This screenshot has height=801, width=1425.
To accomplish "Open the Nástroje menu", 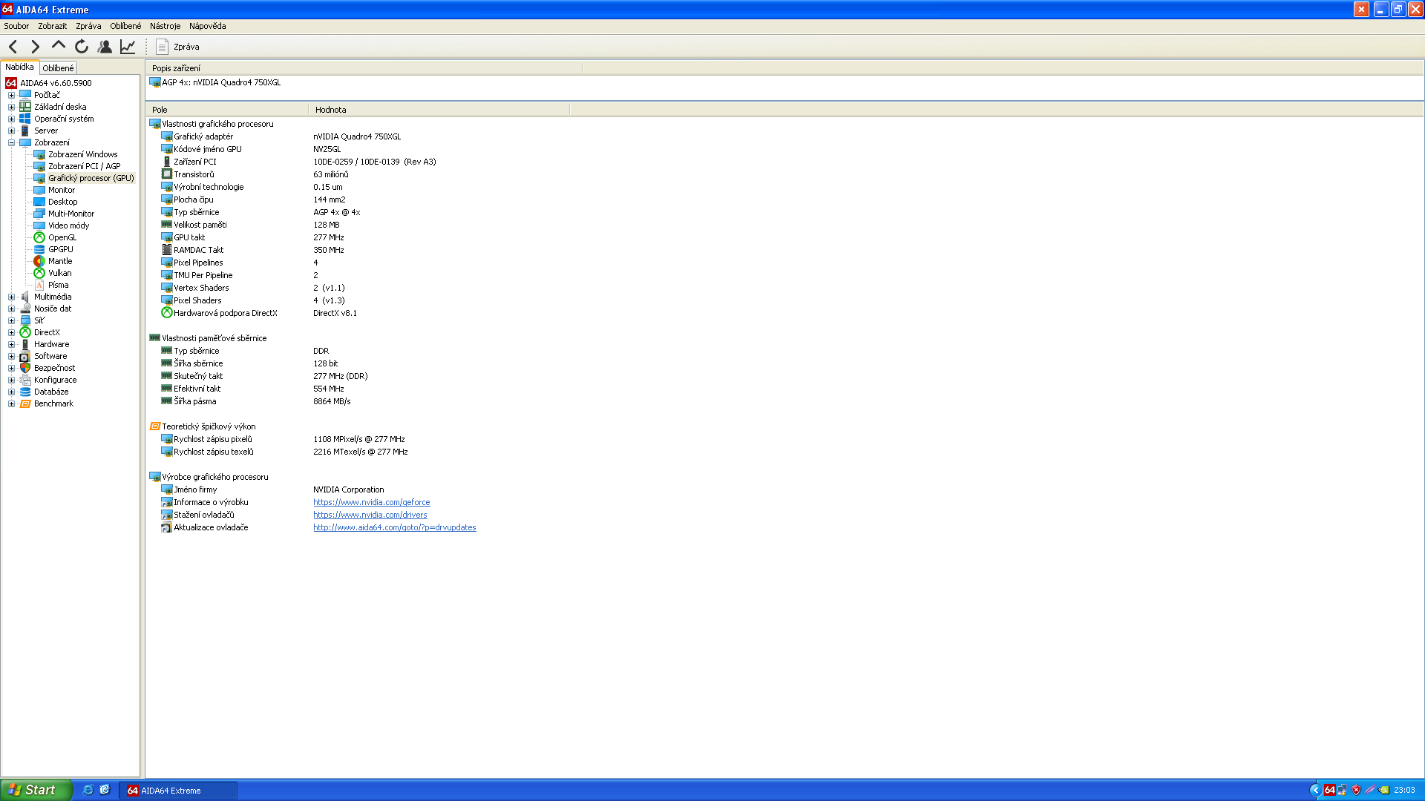I will click(x=165, y=26).
